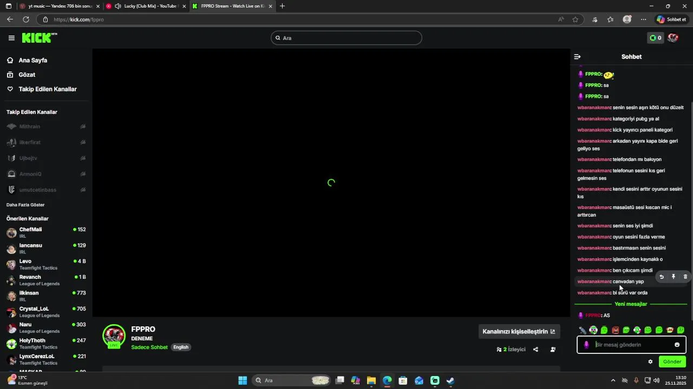The height and width of the screenshot is (389, 693).
Task: Open the Windows Start menu
Action: (243, 380)
